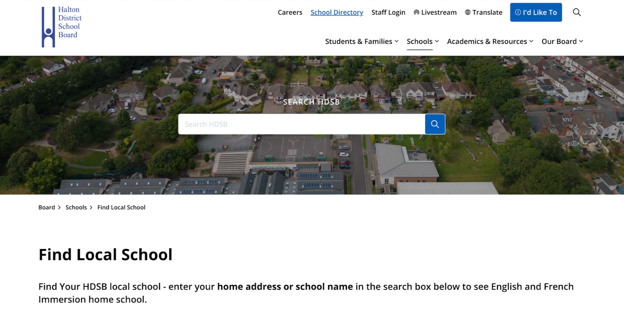The width and height of the screenshot is (624, 315).
Task: Click the Halton District School Board logo
Action: pyautogui.click(x=61, y=27)
